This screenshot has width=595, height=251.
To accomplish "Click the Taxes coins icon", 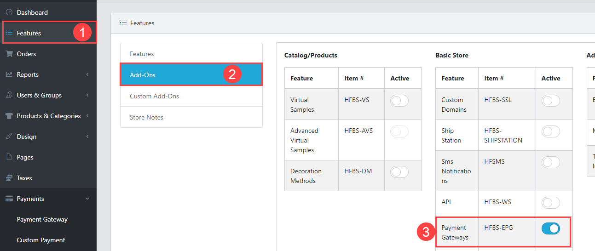I will pyautogui.click(x=9, y=178).
